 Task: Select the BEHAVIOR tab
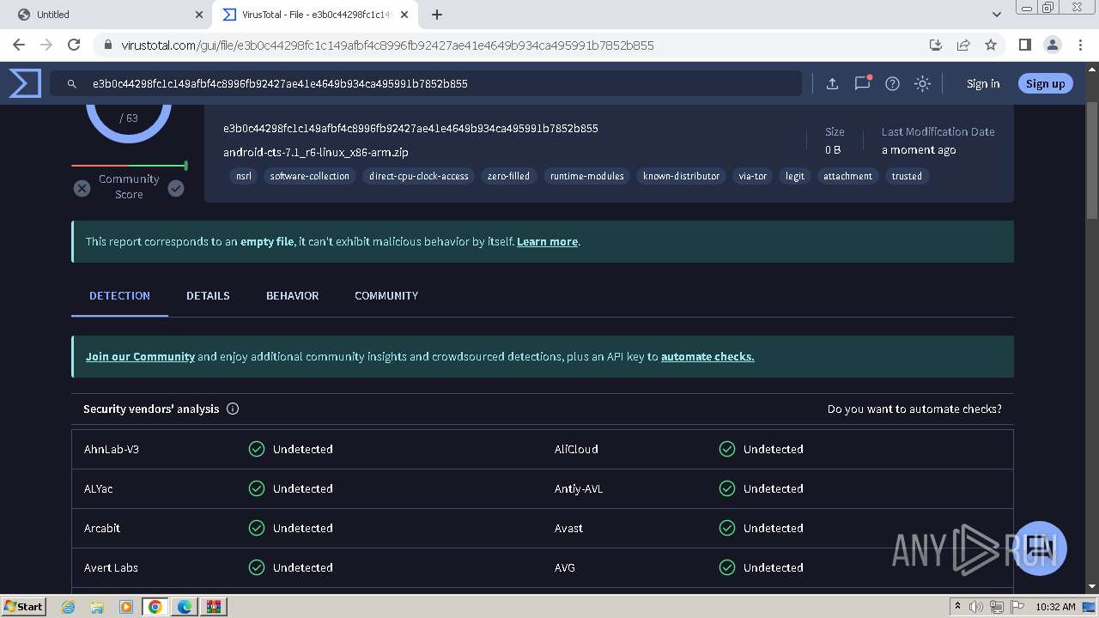pyautogui.click(x=292, y=295)
